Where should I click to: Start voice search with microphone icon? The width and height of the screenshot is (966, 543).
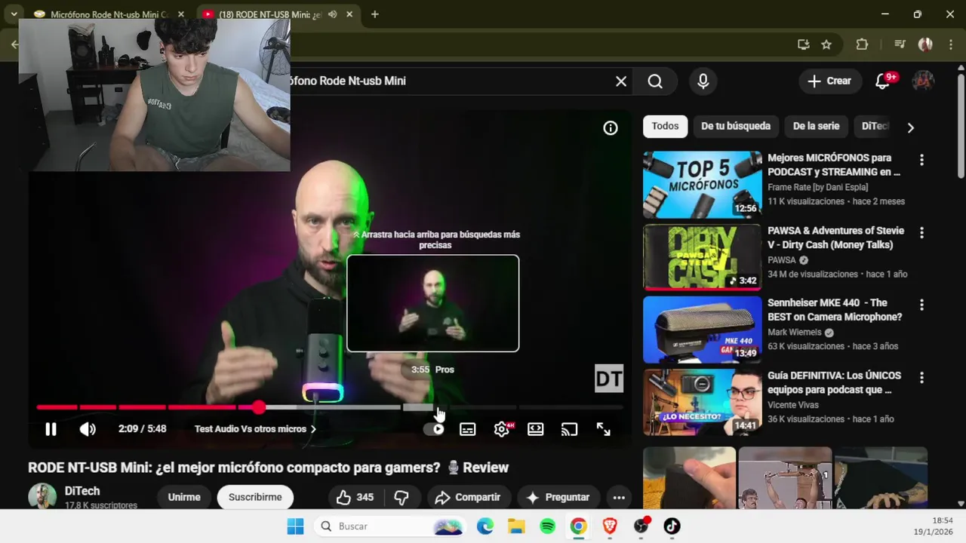coord(703,81)
